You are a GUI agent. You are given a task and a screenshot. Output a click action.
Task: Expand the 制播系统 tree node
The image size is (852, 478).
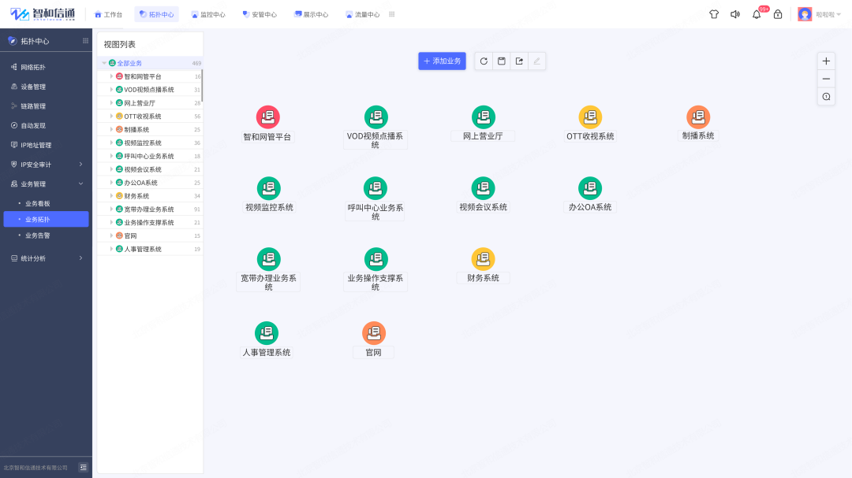(111, 130)
